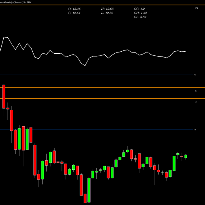Viewport: 205px width, 205px height.
Task: Click the peak of the white line
Action: (x=4, y=37)
